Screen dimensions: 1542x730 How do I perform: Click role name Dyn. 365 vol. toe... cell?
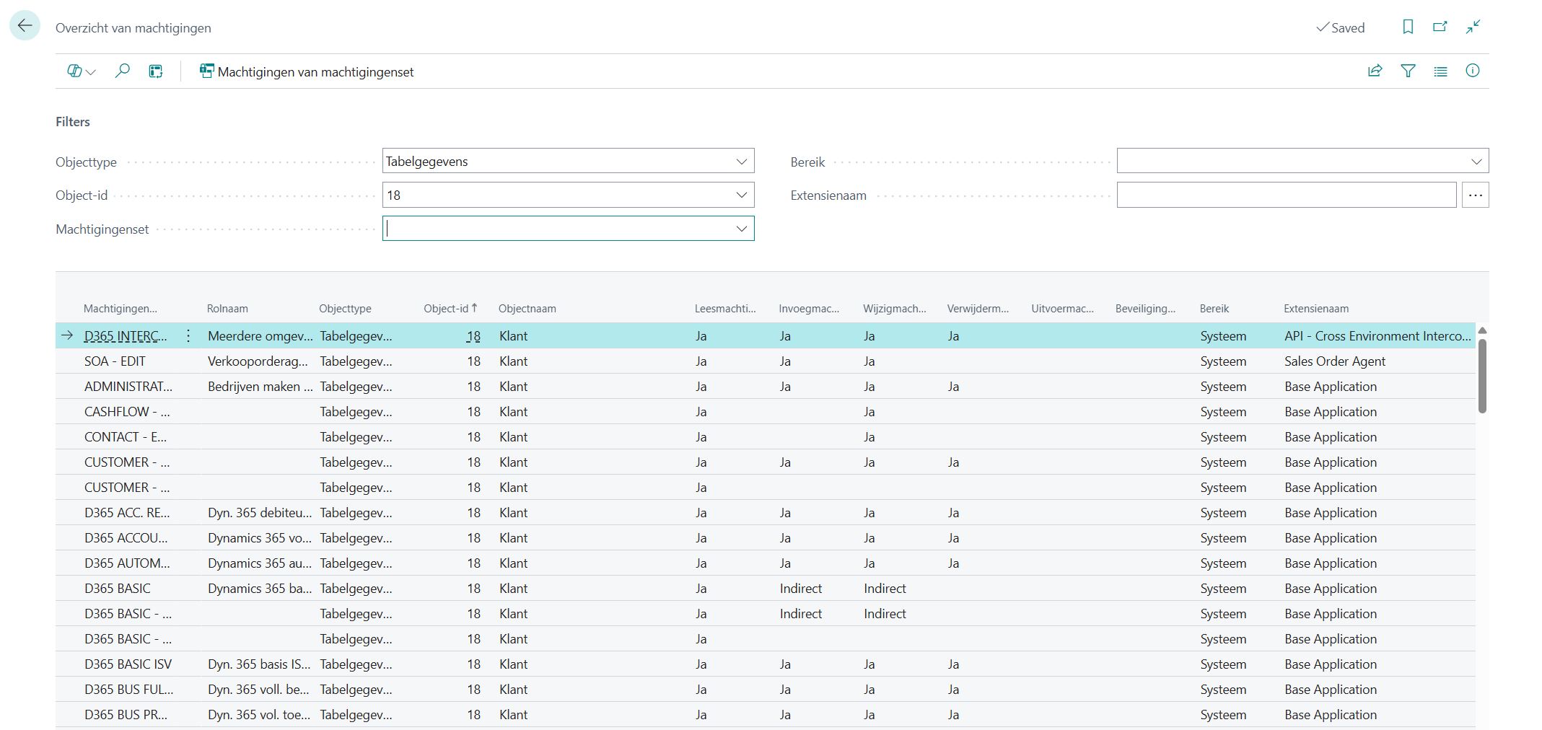coord(259,714)
